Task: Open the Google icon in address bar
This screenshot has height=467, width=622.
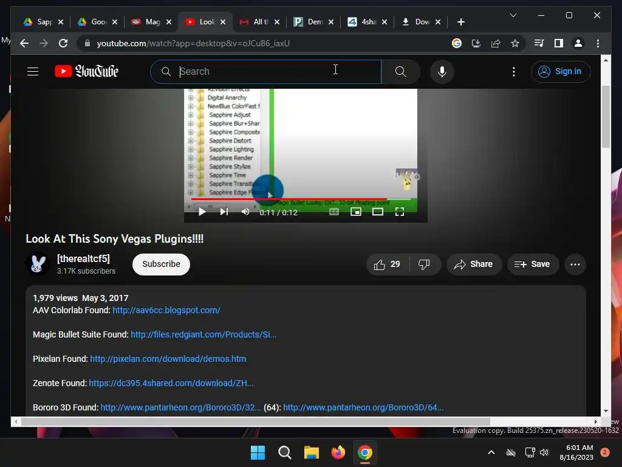Action: coord(457,43)
